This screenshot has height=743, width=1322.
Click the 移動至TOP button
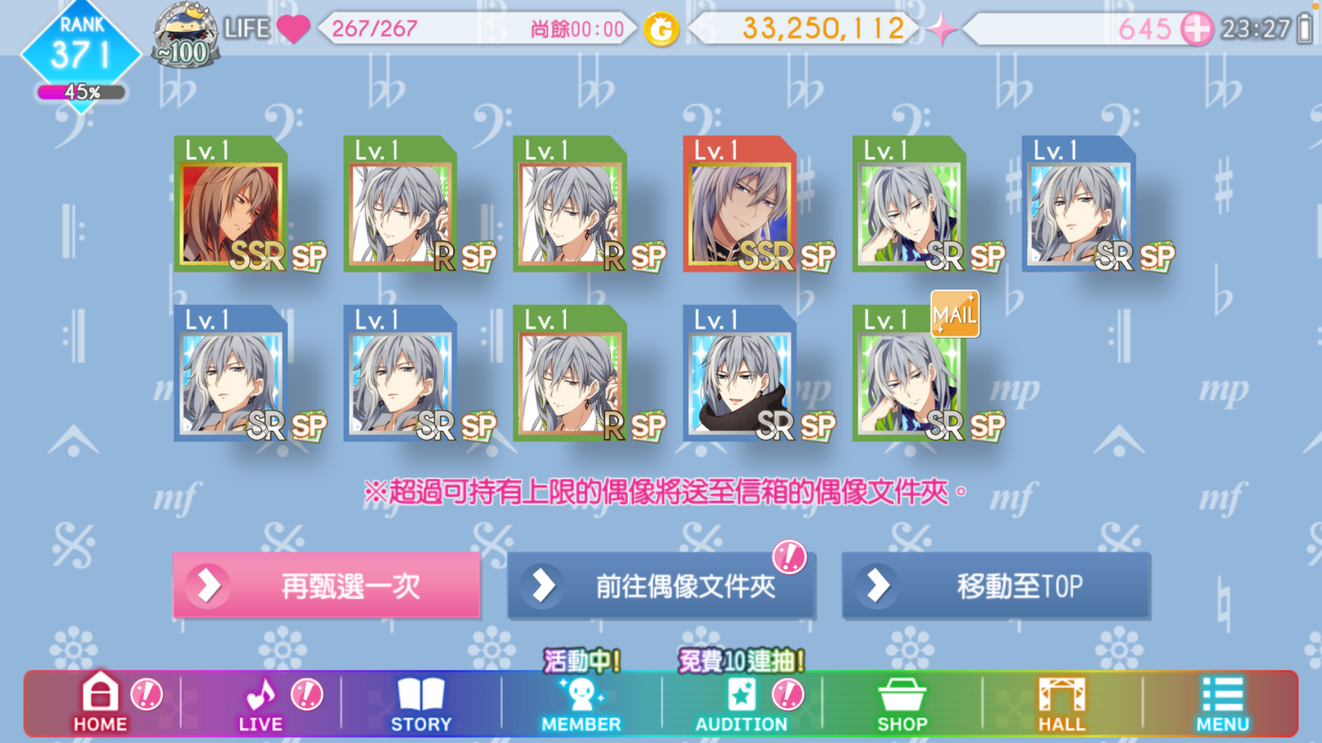click(996, 586)
